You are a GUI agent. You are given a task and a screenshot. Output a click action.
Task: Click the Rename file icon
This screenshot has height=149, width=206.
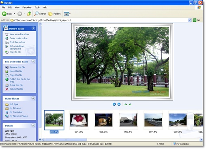point(7,67)
